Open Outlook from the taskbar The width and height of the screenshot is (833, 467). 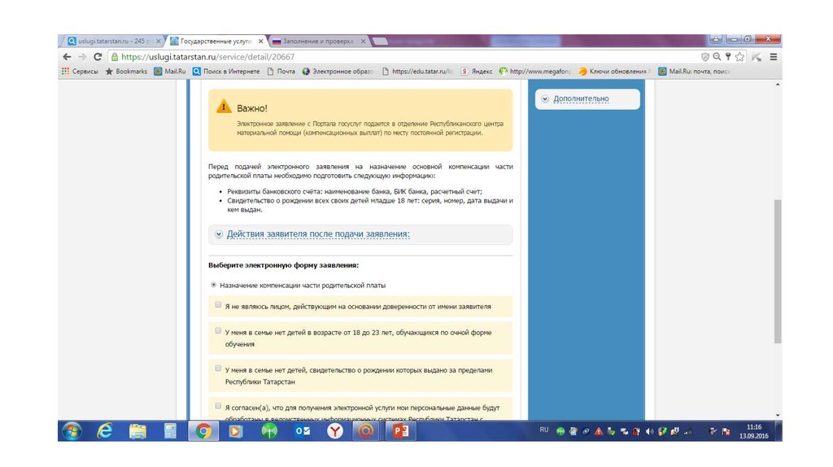click(x=302, y=430)
